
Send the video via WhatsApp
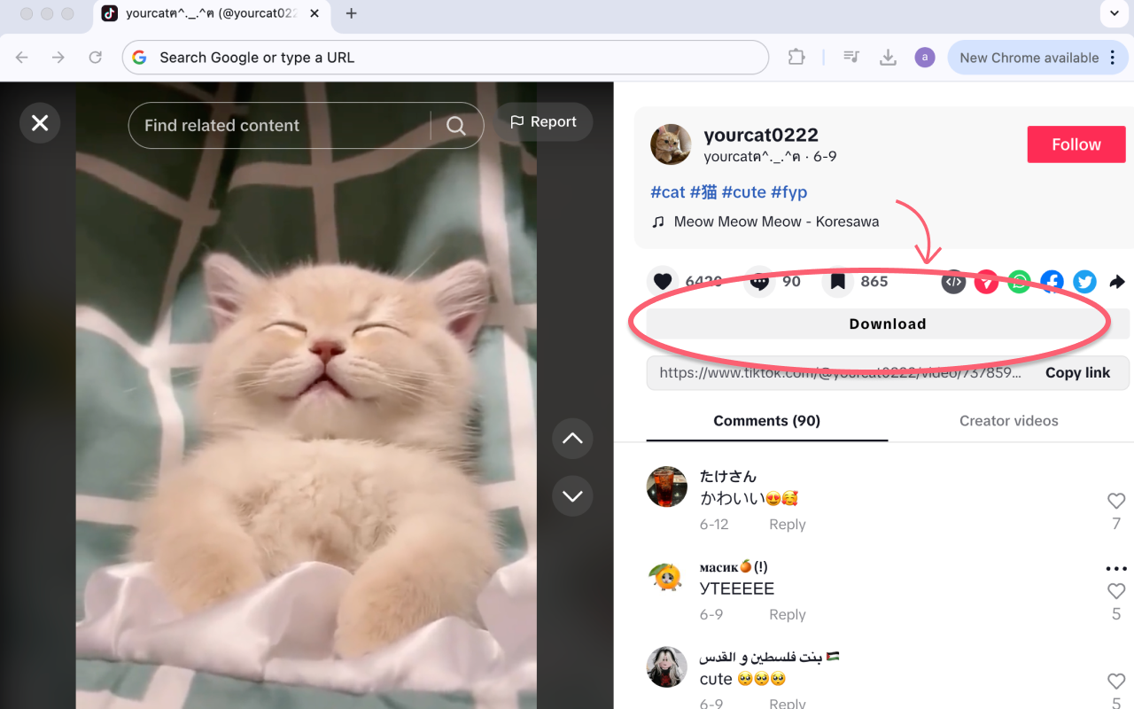pos(1019,281)
